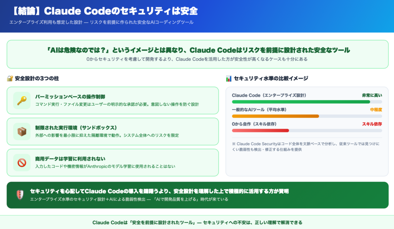The image size is (394, 229).
Task: Select the パーミッションベースの操作制御 card title
Action: [70, 97]
